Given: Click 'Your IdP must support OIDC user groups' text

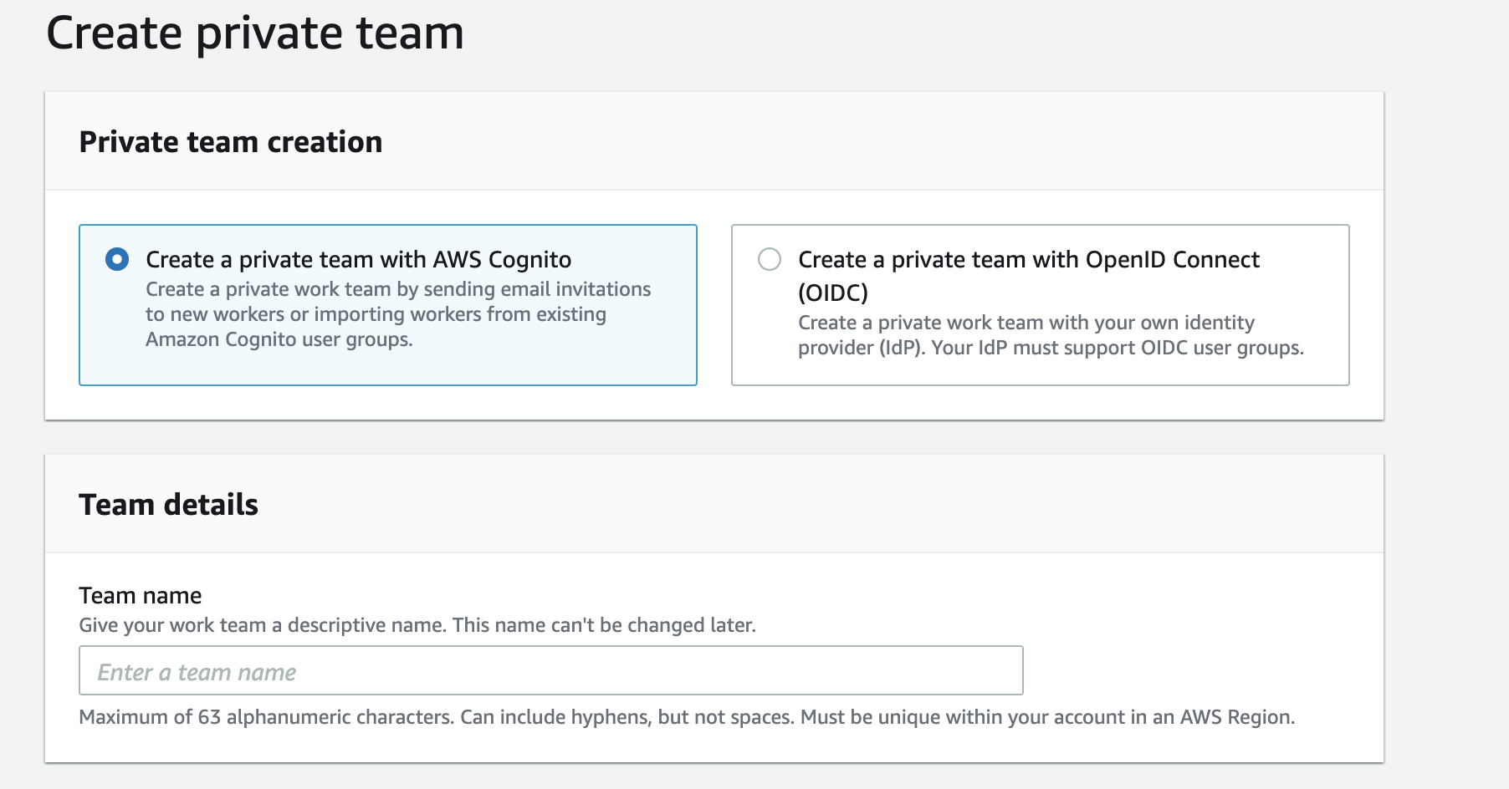Looking at the screenshot, I should pos(1118,348).
